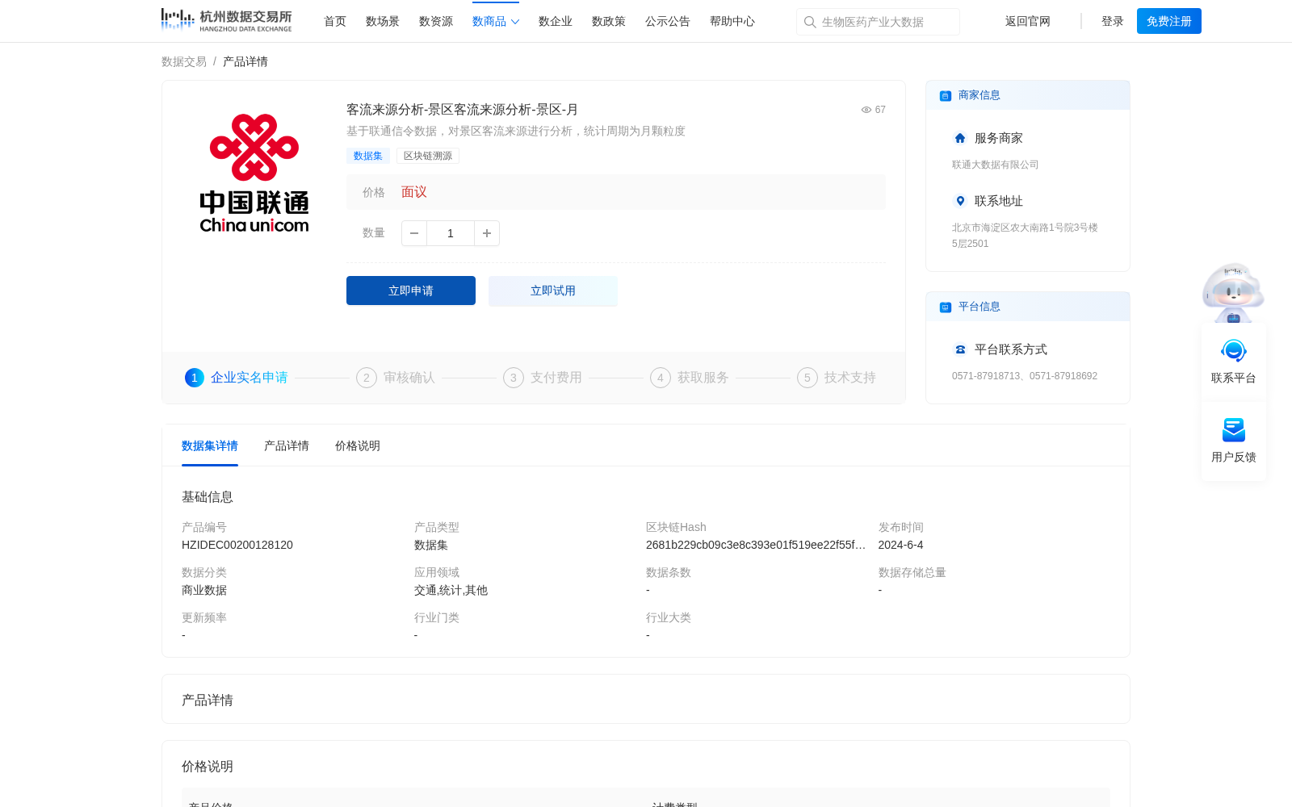
Task: Click the search magnifier icon
Action: 810,22
